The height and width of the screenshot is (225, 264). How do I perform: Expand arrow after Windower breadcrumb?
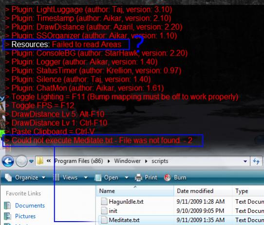[x=146, y=161]
